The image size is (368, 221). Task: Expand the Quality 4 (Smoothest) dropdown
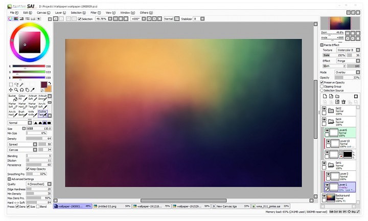click(38, 184)
